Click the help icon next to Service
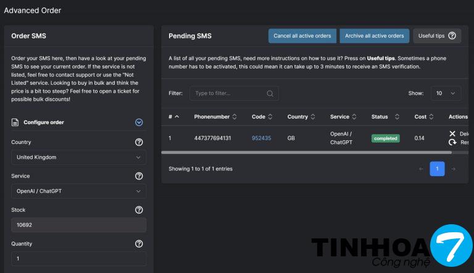 click(139, 176)
